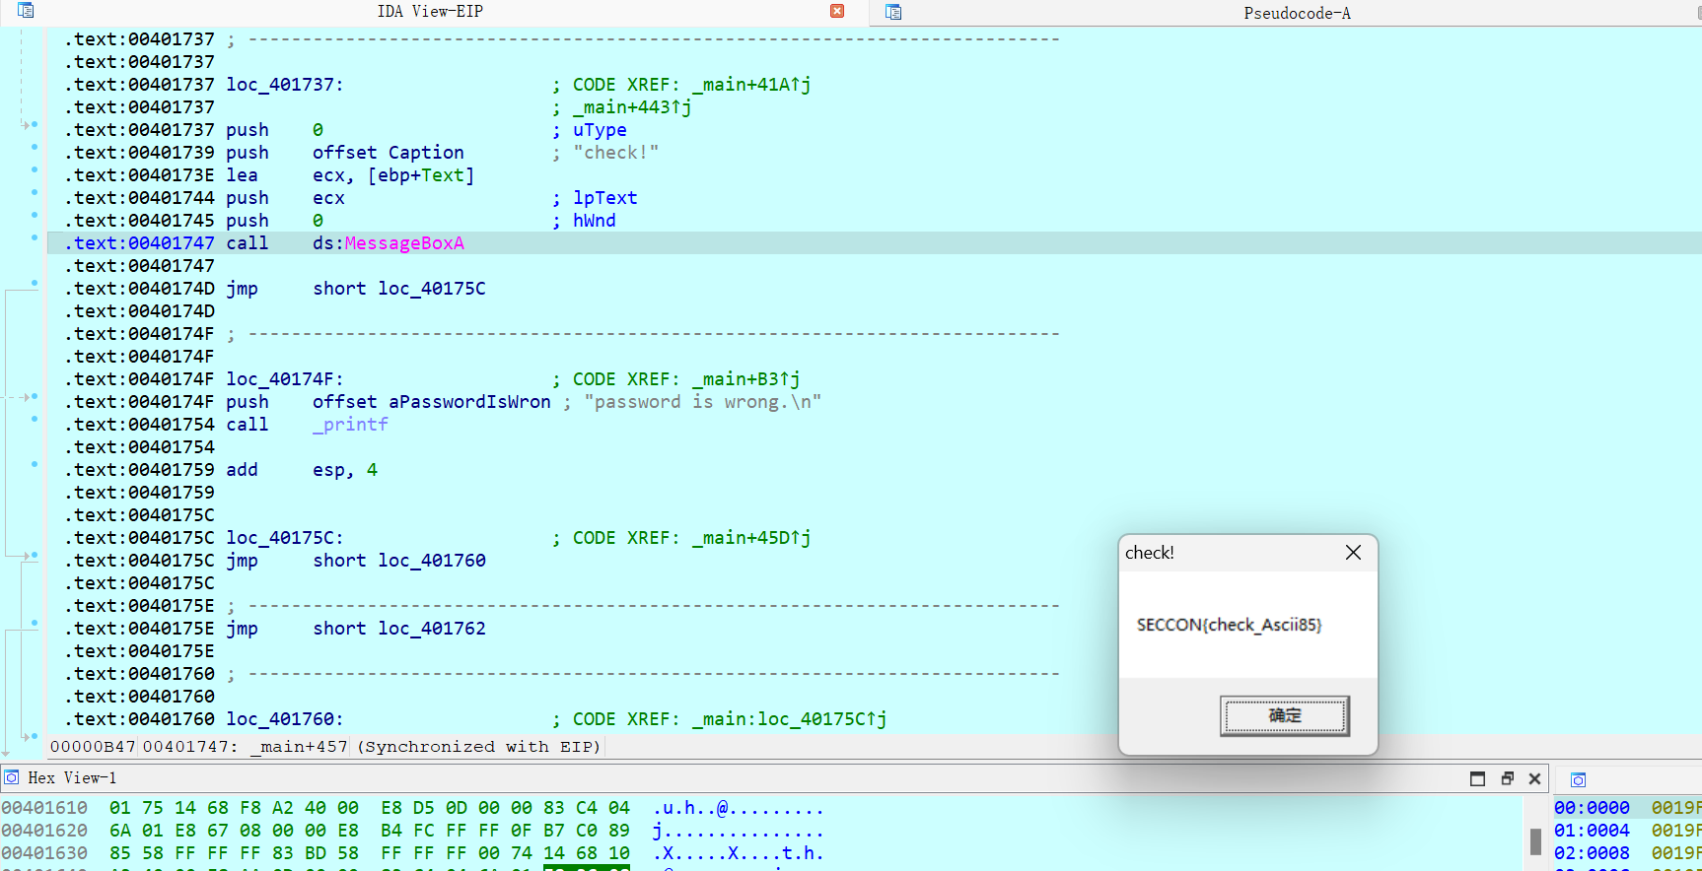Click loc_40175C operand in the jmp at 0040174D
Viewport: 1702px width, 871px height.
pos(432,289)
